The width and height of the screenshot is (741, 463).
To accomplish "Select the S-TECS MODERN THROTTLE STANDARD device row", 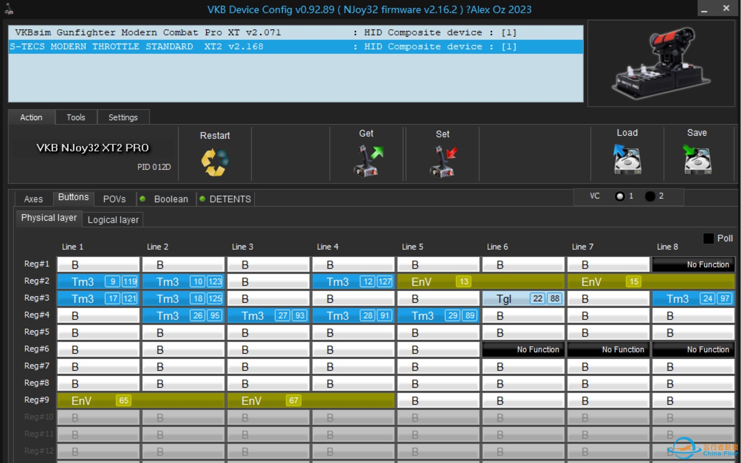I will click(x=296, y=47).
